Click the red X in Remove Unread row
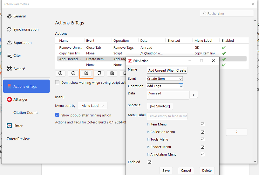This screenshot has width=259, height=175. tap(197, 48)
